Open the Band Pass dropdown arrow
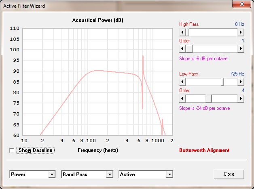Screen dimensions: 254x189 110,174
